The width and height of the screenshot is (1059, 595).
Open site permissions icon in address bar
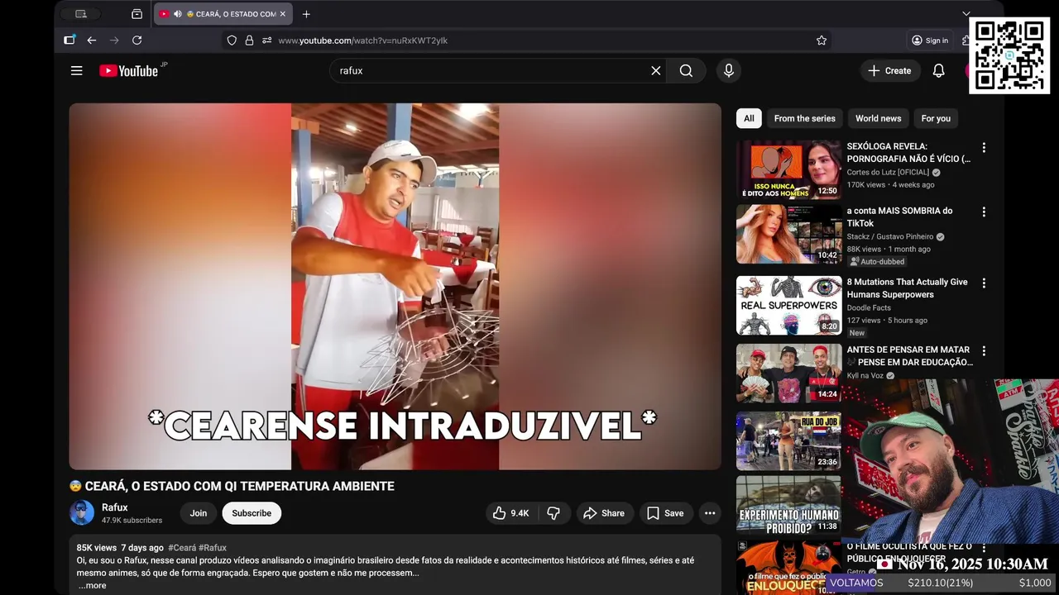coord(266,40)
